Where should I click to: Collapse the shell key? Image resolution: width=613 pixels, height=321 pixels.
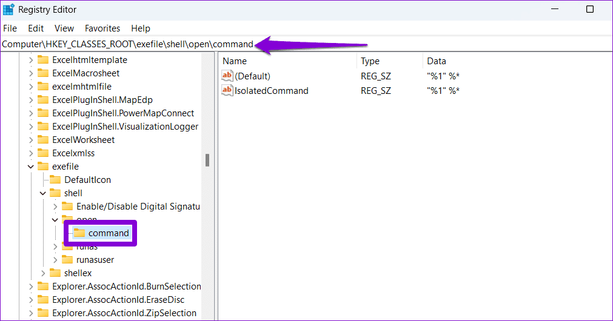(43, 193)
